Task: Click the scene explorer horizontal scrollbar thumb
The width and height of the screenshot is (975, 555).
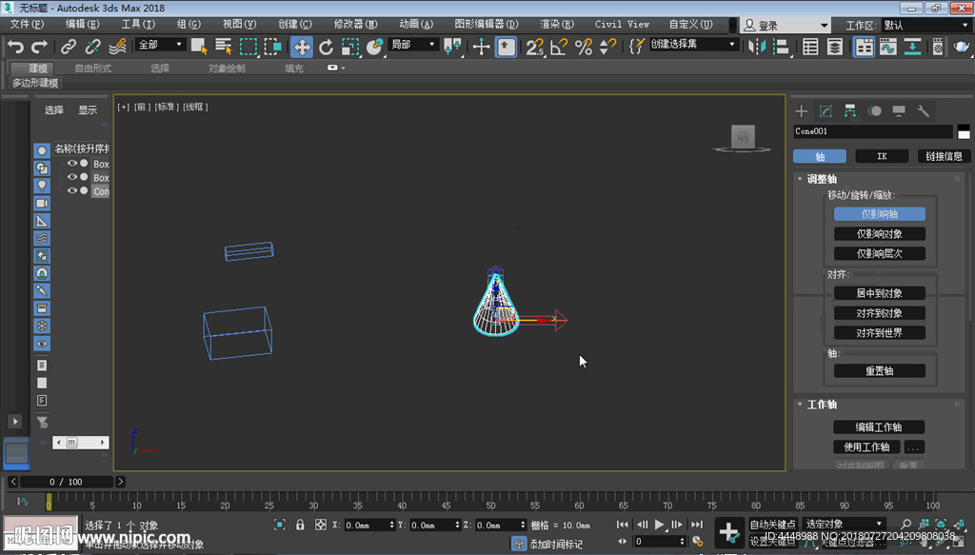Action: pyautogui.click(x=72, y=443)
